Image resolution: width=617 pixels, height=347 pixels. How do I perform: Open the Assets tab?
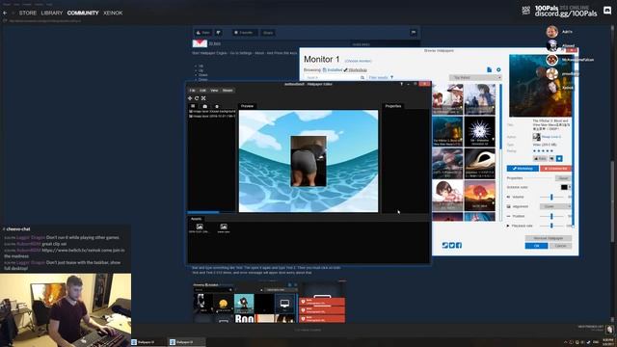coord(196,219)
